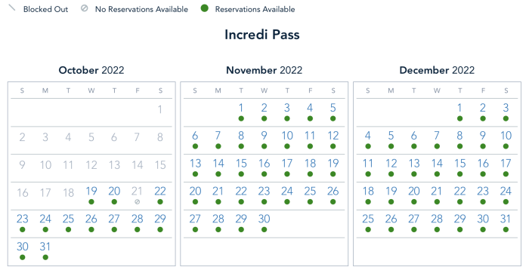Click the Blocked Out slash legend icon
This screenshot has width=529, height=279.
tap(11, 8)
